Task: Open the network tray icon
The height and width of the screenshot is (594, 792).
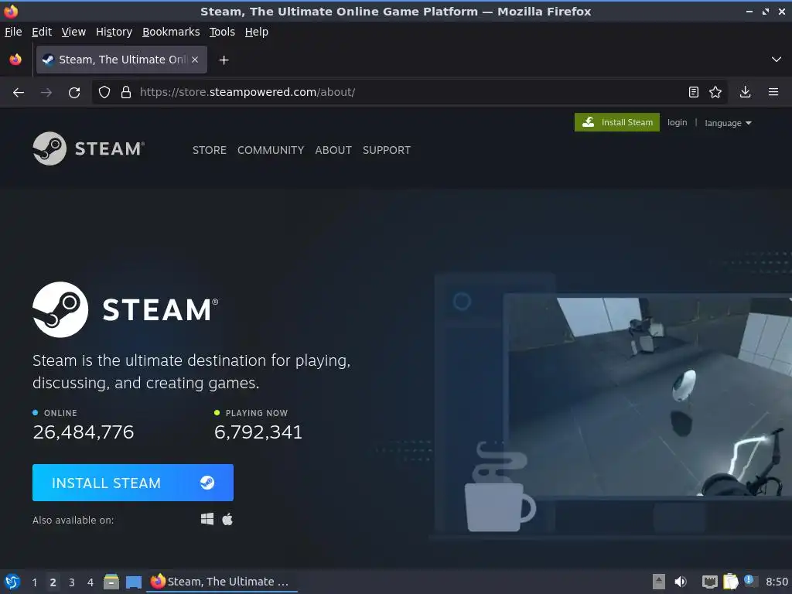Action: (710, 582)
